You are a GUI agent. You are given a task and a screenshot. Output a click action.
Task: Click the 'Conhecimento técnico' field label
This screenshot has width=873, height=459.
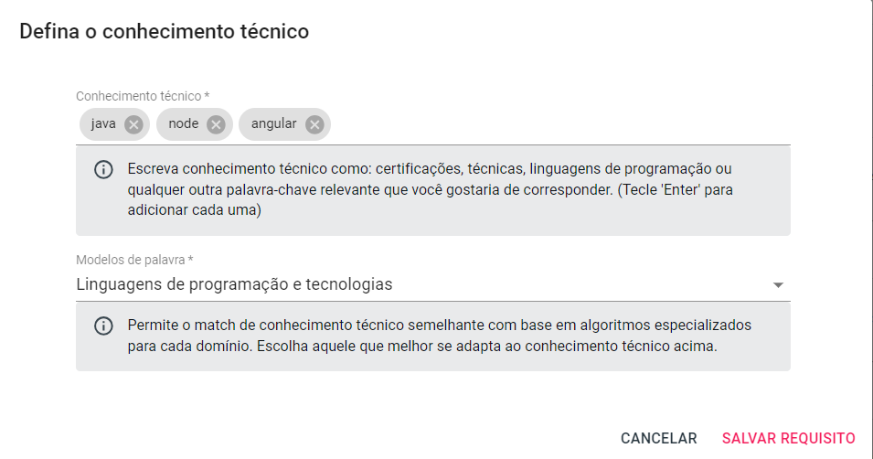pyautogui.click(x=144, y=95)
